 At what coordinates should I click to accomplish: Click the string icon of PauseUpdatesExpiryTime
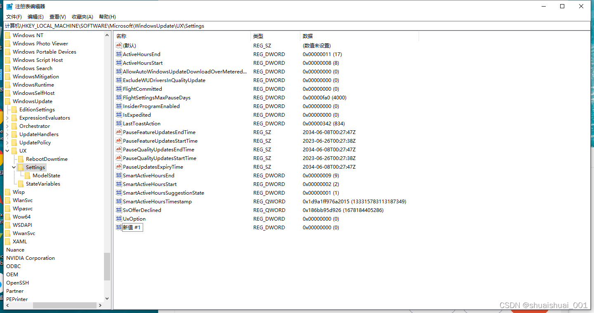(119, 167)
